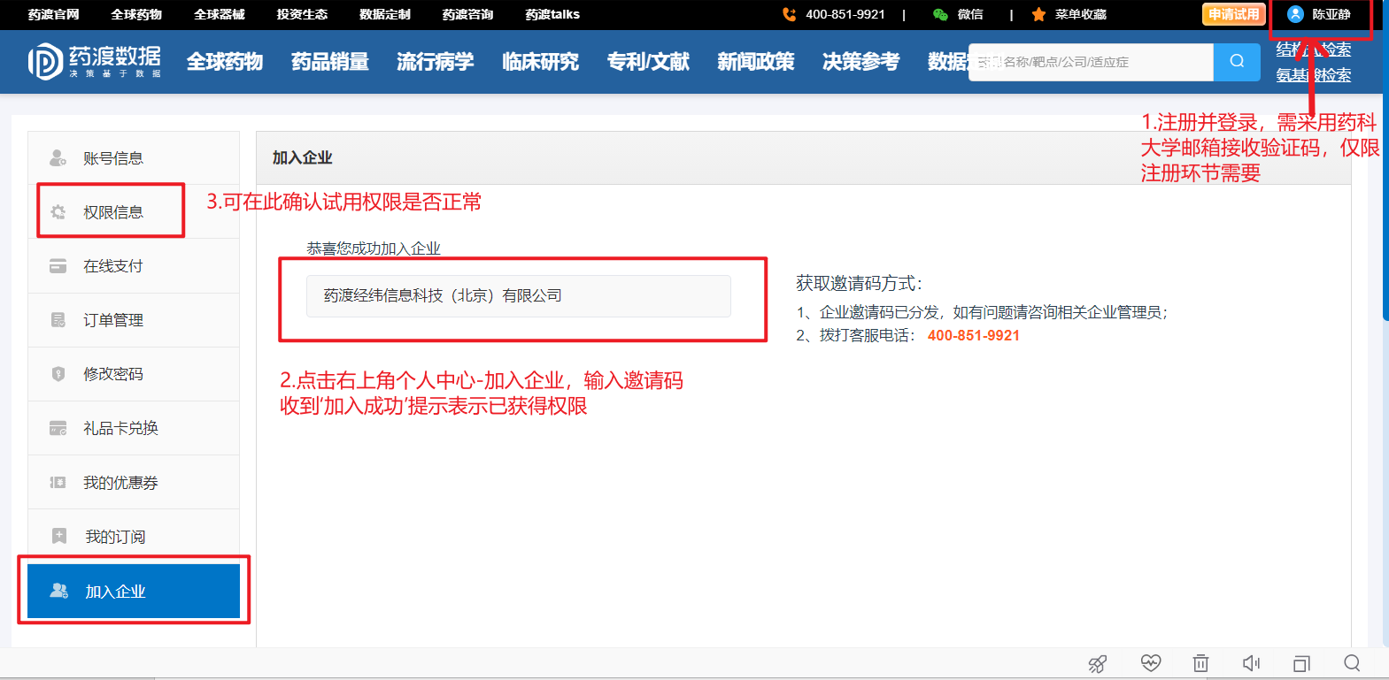Focus the drug name search input field
The image size is (1389, 680).
tap(1091, 62)
